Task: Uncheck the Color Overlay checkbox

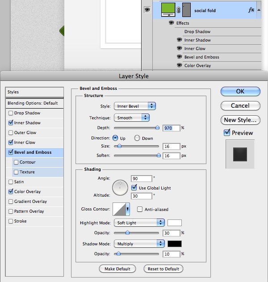Action: (x=11, y=192)
